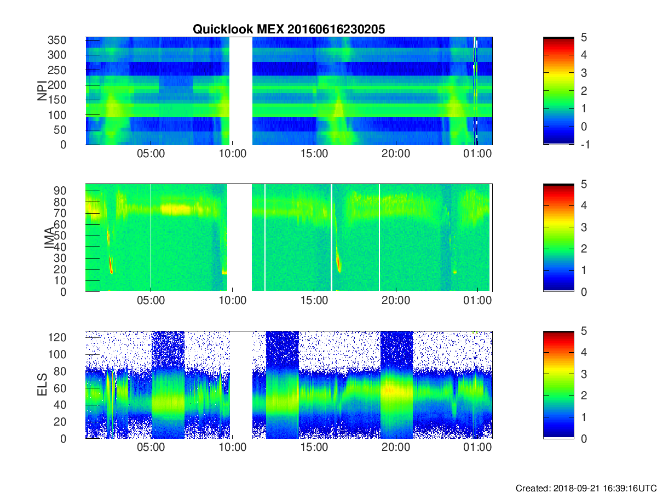Click the '01:00' time label under NPI panel
The height and width of the screenshot is (493, 657).
477,154
